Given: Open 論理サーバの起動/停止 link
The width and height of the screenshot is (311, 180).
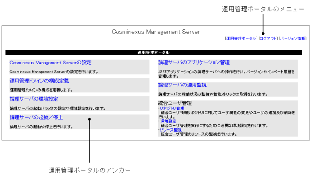Looking at the screenshot, I should (x=36, y=117).
